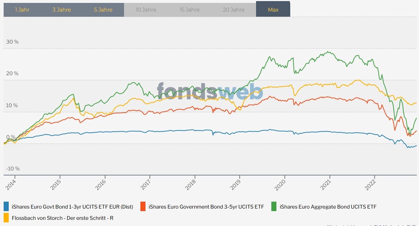
Task: Toggle iShares Euro Govt Bond 1-3yr series
Action: tap(72, 207)
